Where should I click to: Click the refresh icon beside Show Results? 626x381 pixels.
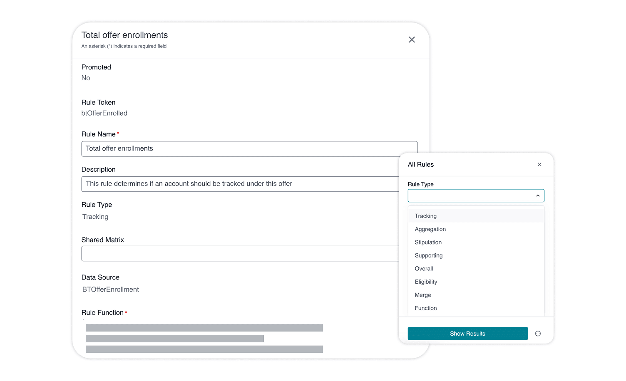[x=538, y=333]
